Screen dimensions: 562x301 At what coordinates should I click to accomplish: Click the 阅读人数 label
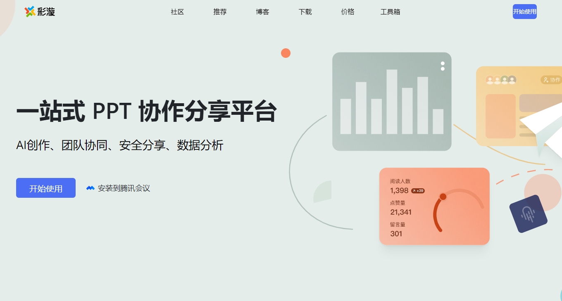tap(400, 181)
